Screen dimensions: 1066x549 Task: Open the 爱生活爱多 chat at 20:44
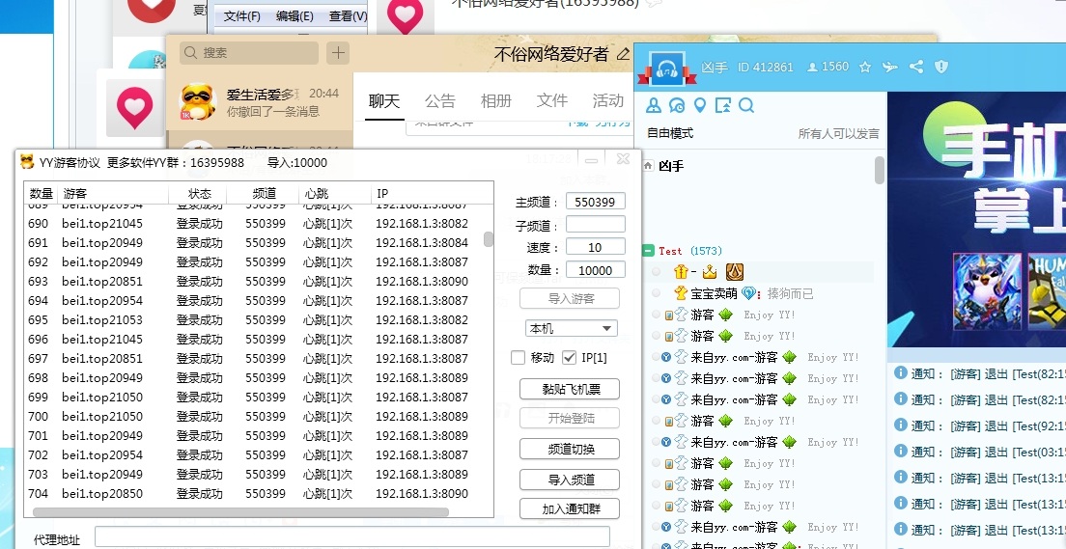[x=260, y=102]
